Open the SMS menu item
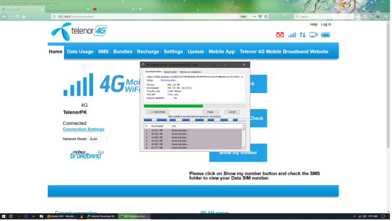The height and width of the screenshot is (221, 392). 104,52
